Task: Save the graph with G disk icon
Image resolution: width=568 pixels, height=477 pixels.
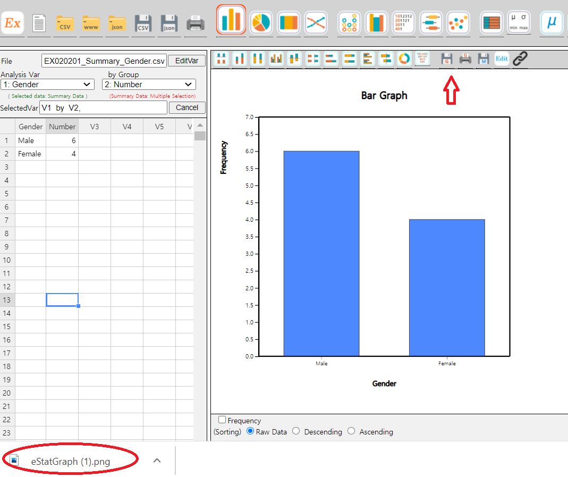Action: click(x=447, y=58)
